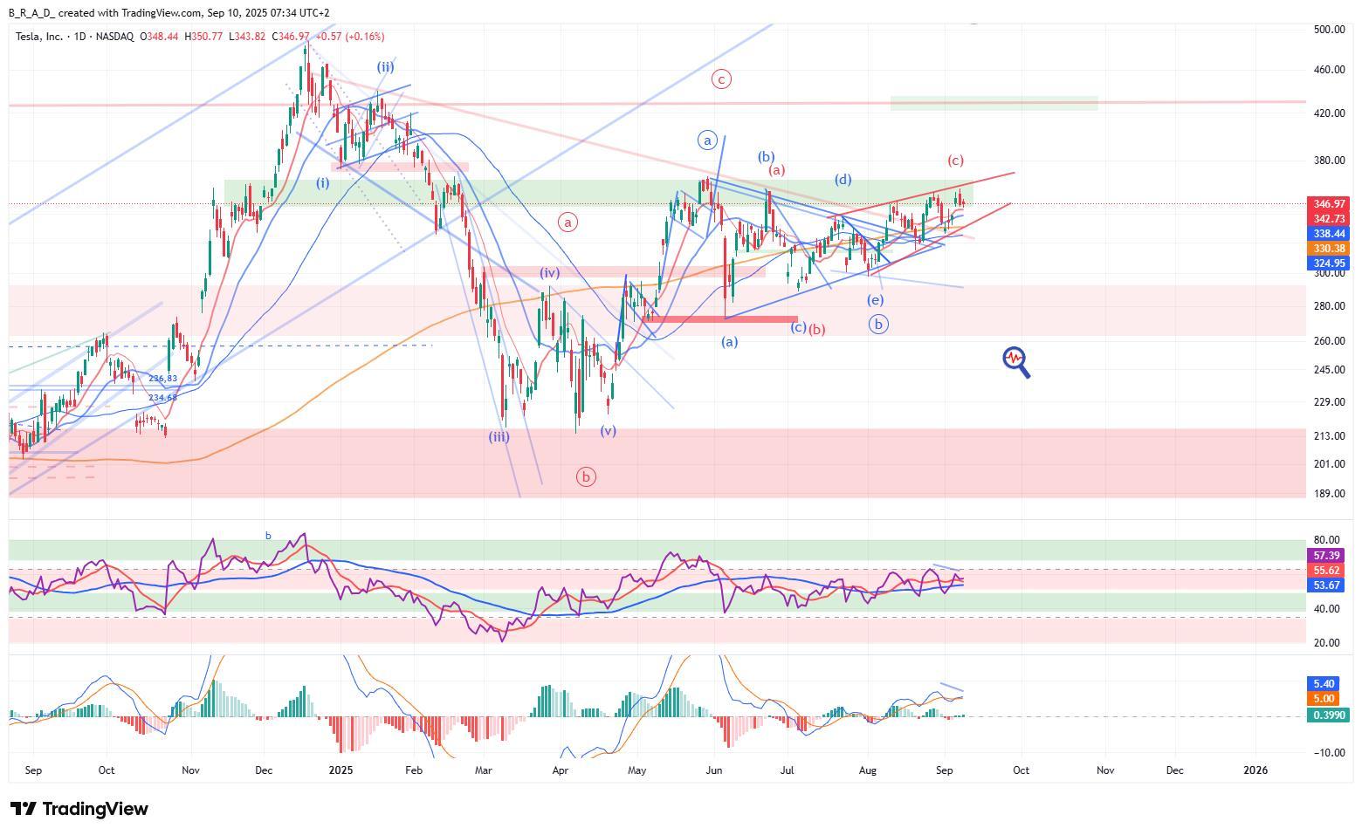Click the Aug time axis label
The image size is (1362, 835).
[x=867, y=770]
